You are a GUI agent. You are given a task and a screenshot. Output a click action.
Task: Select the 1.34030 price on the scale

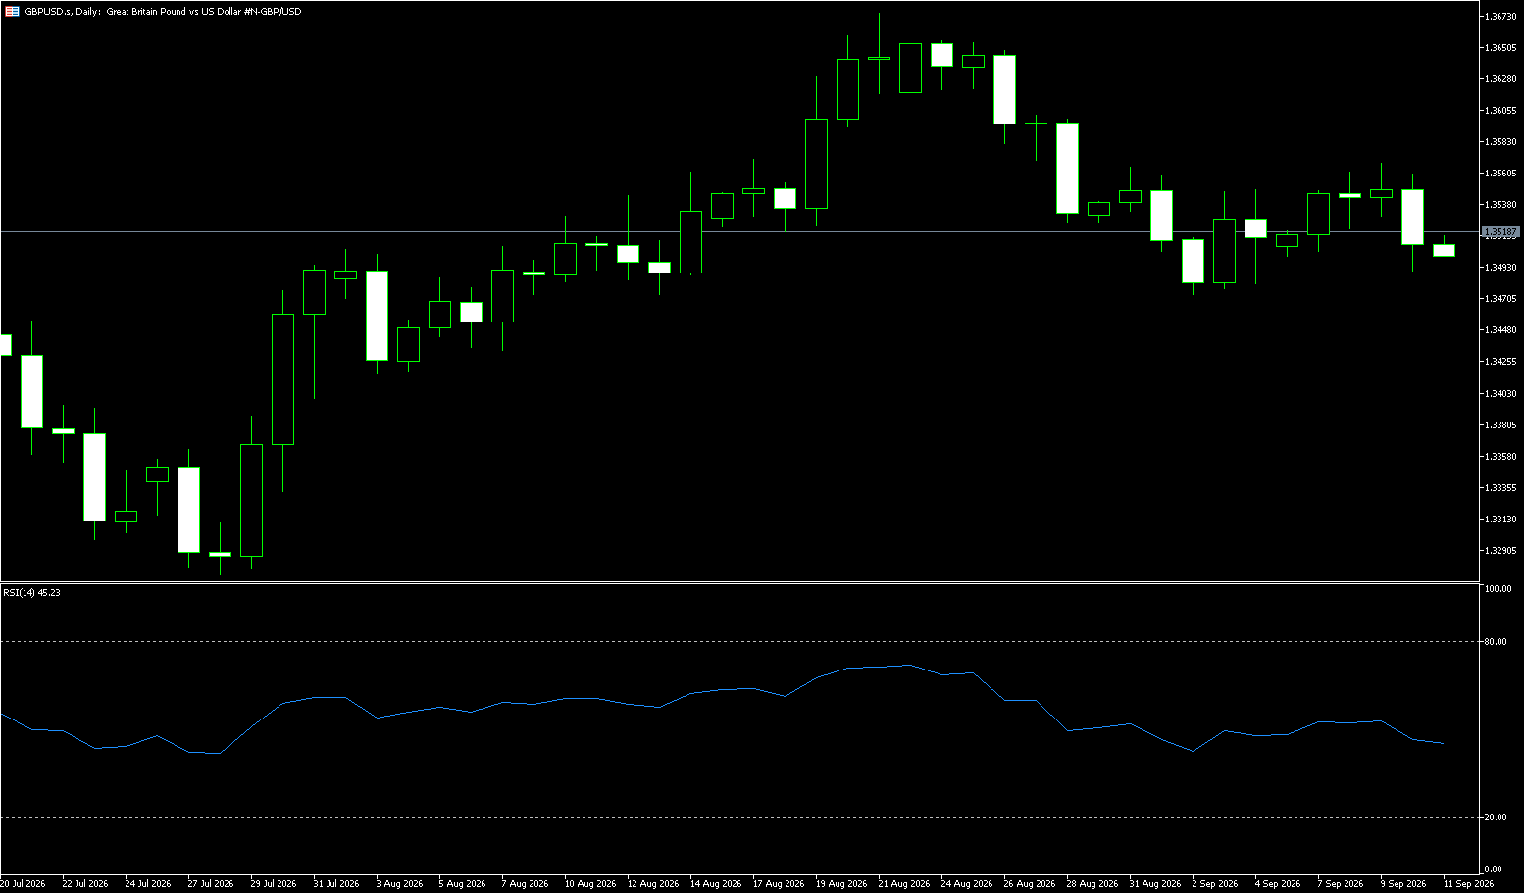(x=1500, y=394)
